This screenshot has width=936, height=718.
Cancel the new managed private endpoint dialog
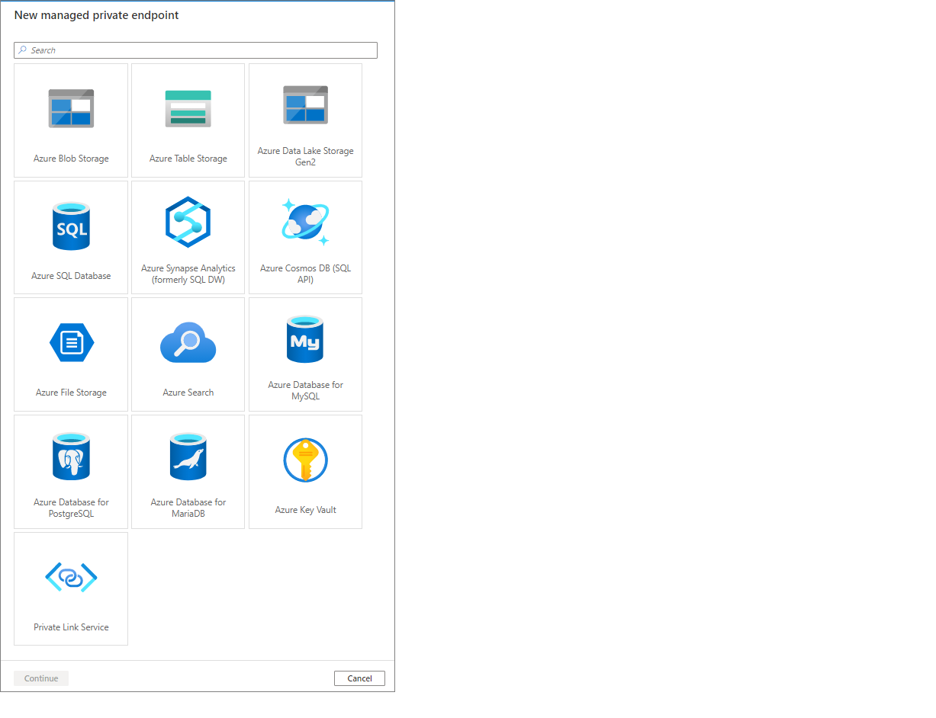point(359,678)
